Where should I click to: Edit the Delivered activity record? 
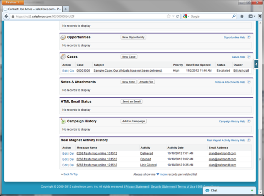click(x=65, y=154)
